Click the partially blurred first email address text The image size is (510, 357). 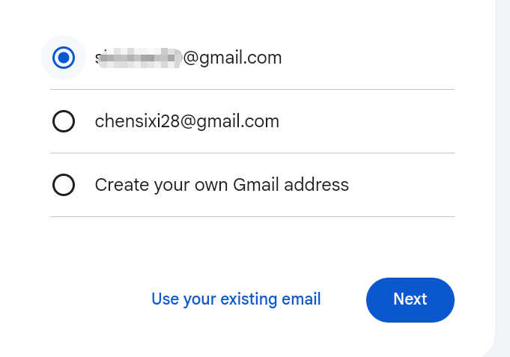(x=188, y=58)
